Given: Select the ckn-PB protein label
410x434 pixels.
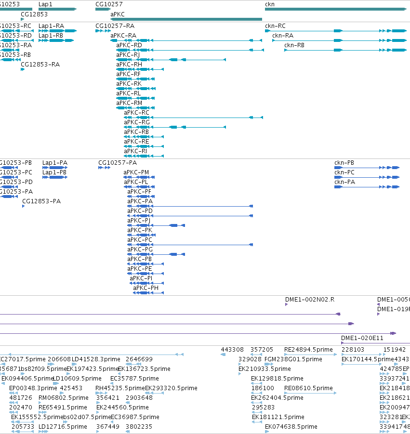Looking at the screenshot, I should [344, 163].
